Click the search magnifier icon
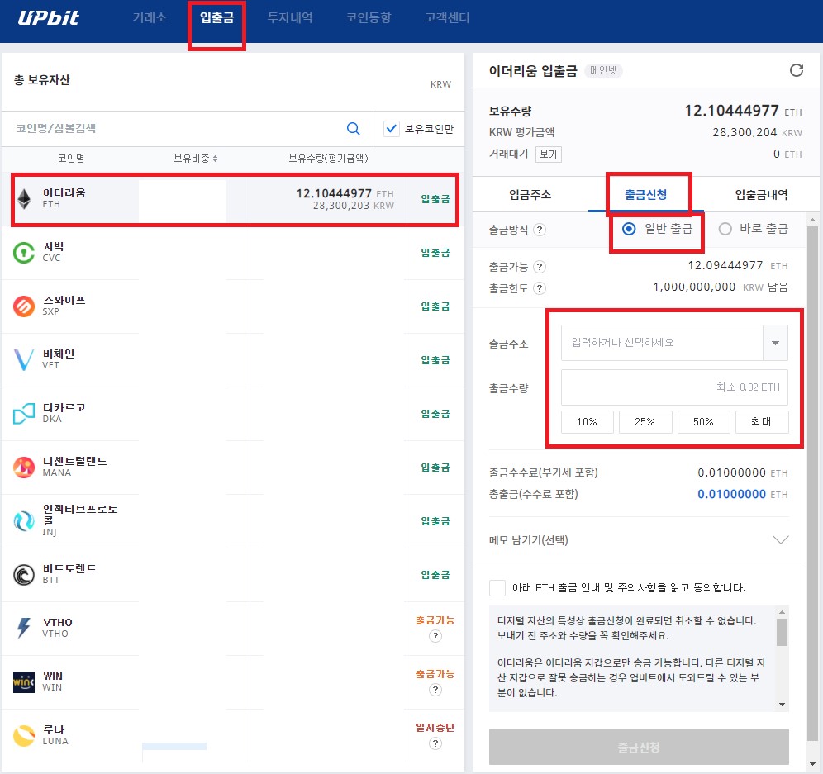 (354, 129)
